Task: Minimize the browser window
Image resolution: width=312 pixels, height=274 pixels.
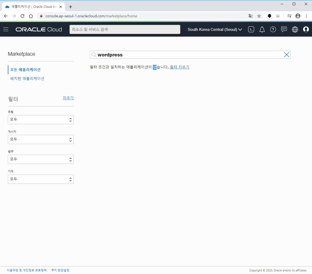Action: coord(282,4)
